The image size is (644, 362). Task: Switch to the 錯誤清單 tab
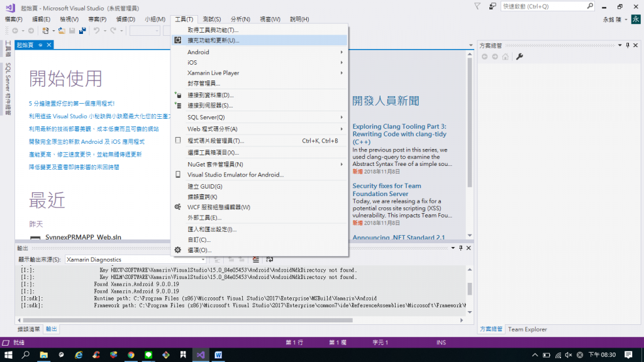click(x=29, y=329)
